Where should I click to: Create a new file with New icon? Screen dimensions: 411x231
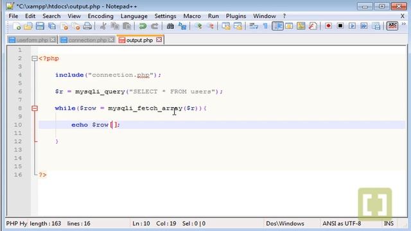tap(17, 26)
